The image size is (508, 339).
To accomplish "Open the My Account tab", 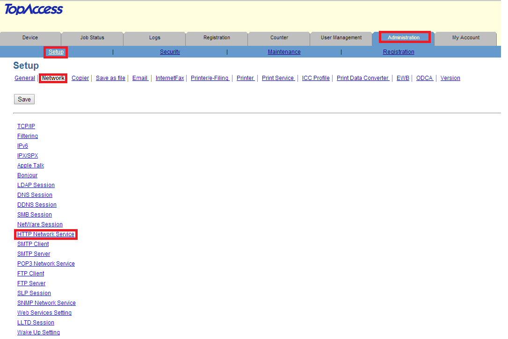I will pyautogui.click(x=465, y=38).
